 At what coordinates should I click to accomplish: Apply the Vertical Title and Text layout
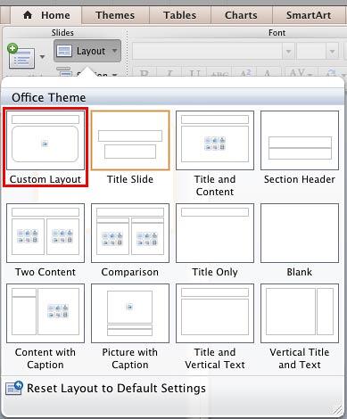point(300,313)
